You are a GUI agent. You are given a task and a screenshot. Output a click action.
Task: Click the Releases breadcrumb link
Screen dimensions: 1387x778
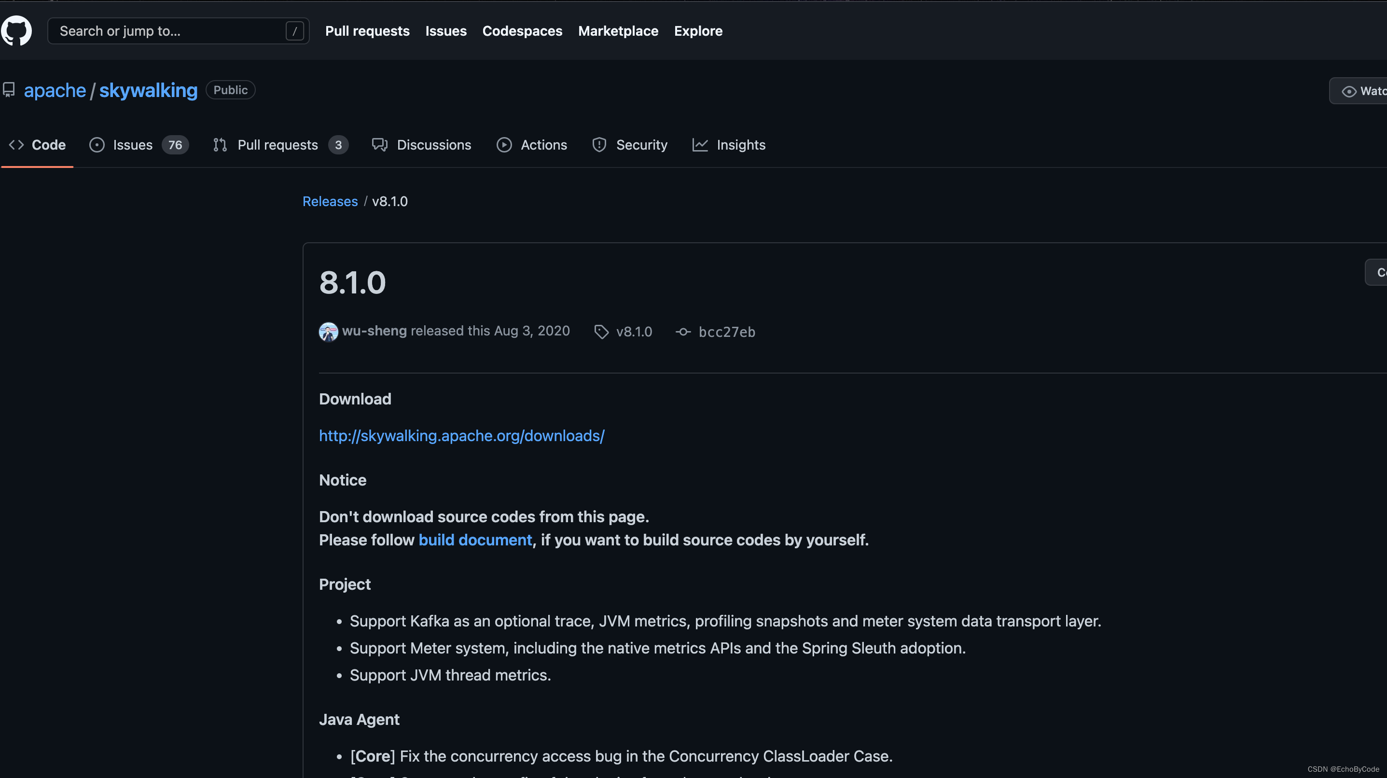pos(330,201)
